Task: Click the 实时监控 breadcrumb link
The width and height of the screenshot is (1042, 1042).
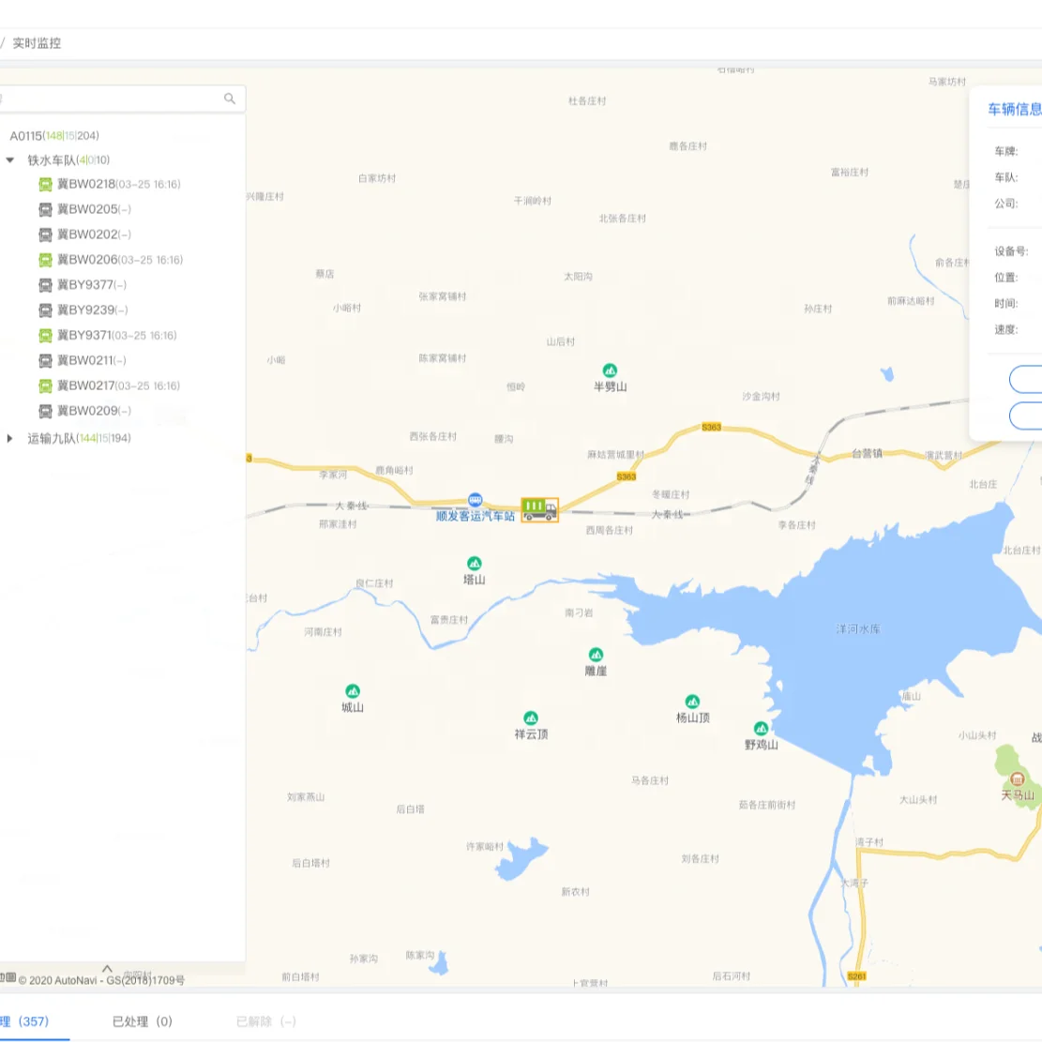Action: tap(37, 43)
